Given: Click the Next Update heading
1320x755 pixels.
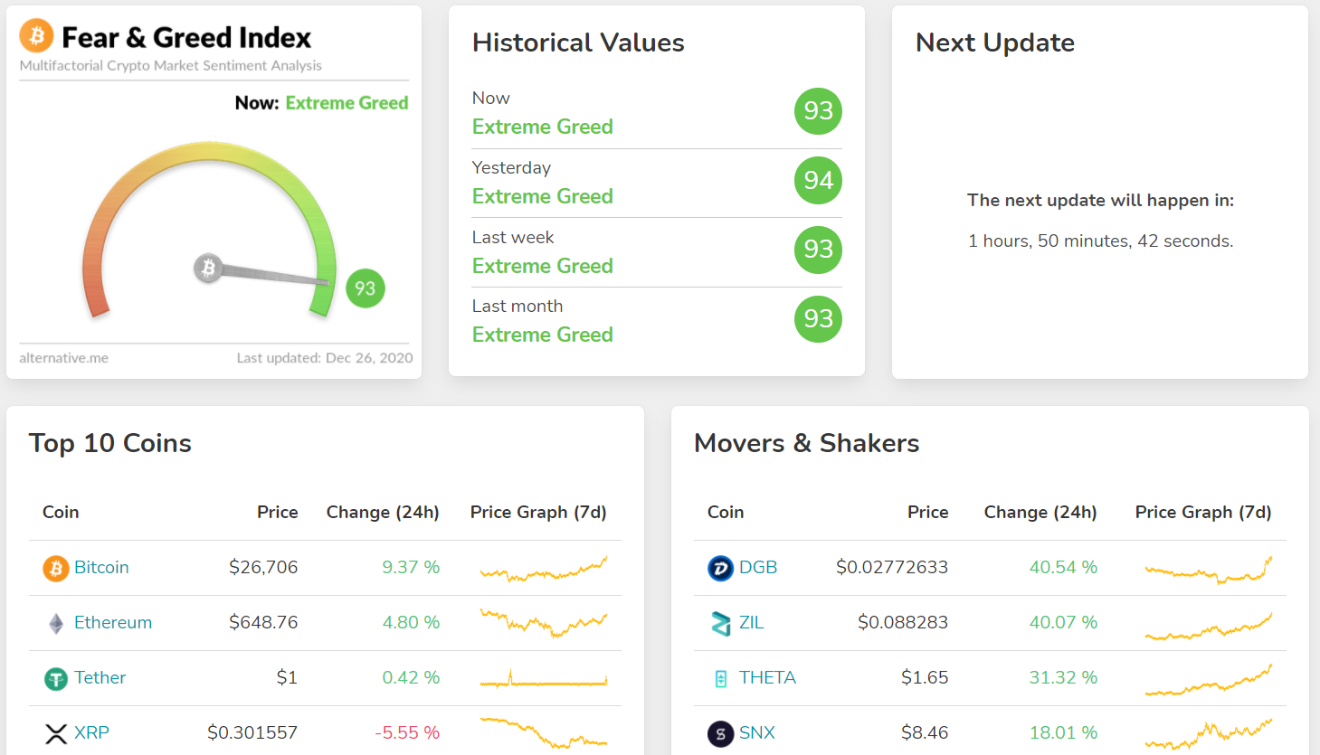Looking at the screenshot, I should [x=995, y=42].
